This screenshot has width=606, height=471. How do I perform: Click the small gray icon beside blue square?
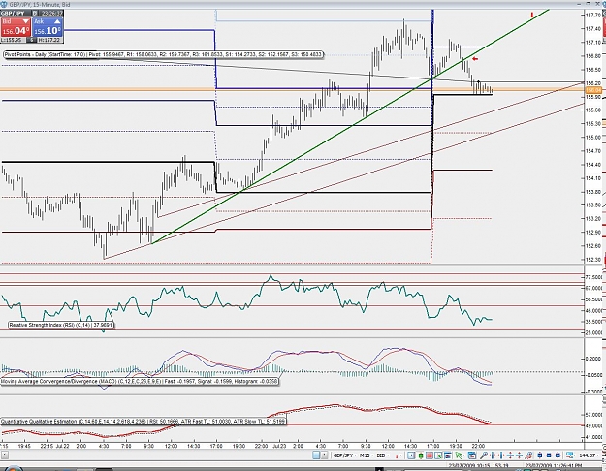pyautogui.click(x=324, y=455)
